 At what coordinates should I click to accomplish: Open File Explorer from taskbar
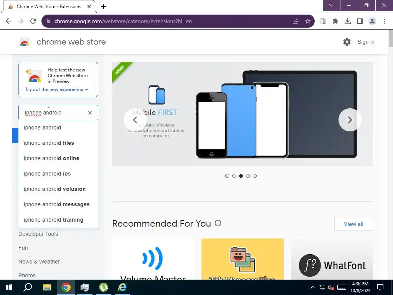pos(47,287)
